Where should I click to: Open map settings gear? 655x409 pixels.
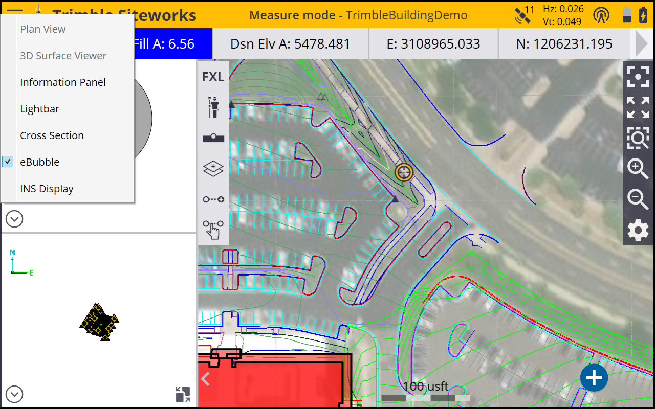coord(638,231)
